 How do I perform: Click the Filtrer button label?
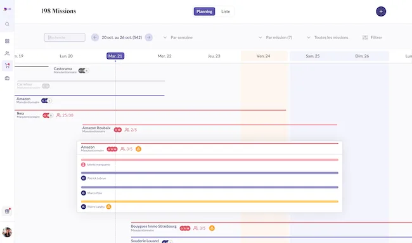coord(377,37)
